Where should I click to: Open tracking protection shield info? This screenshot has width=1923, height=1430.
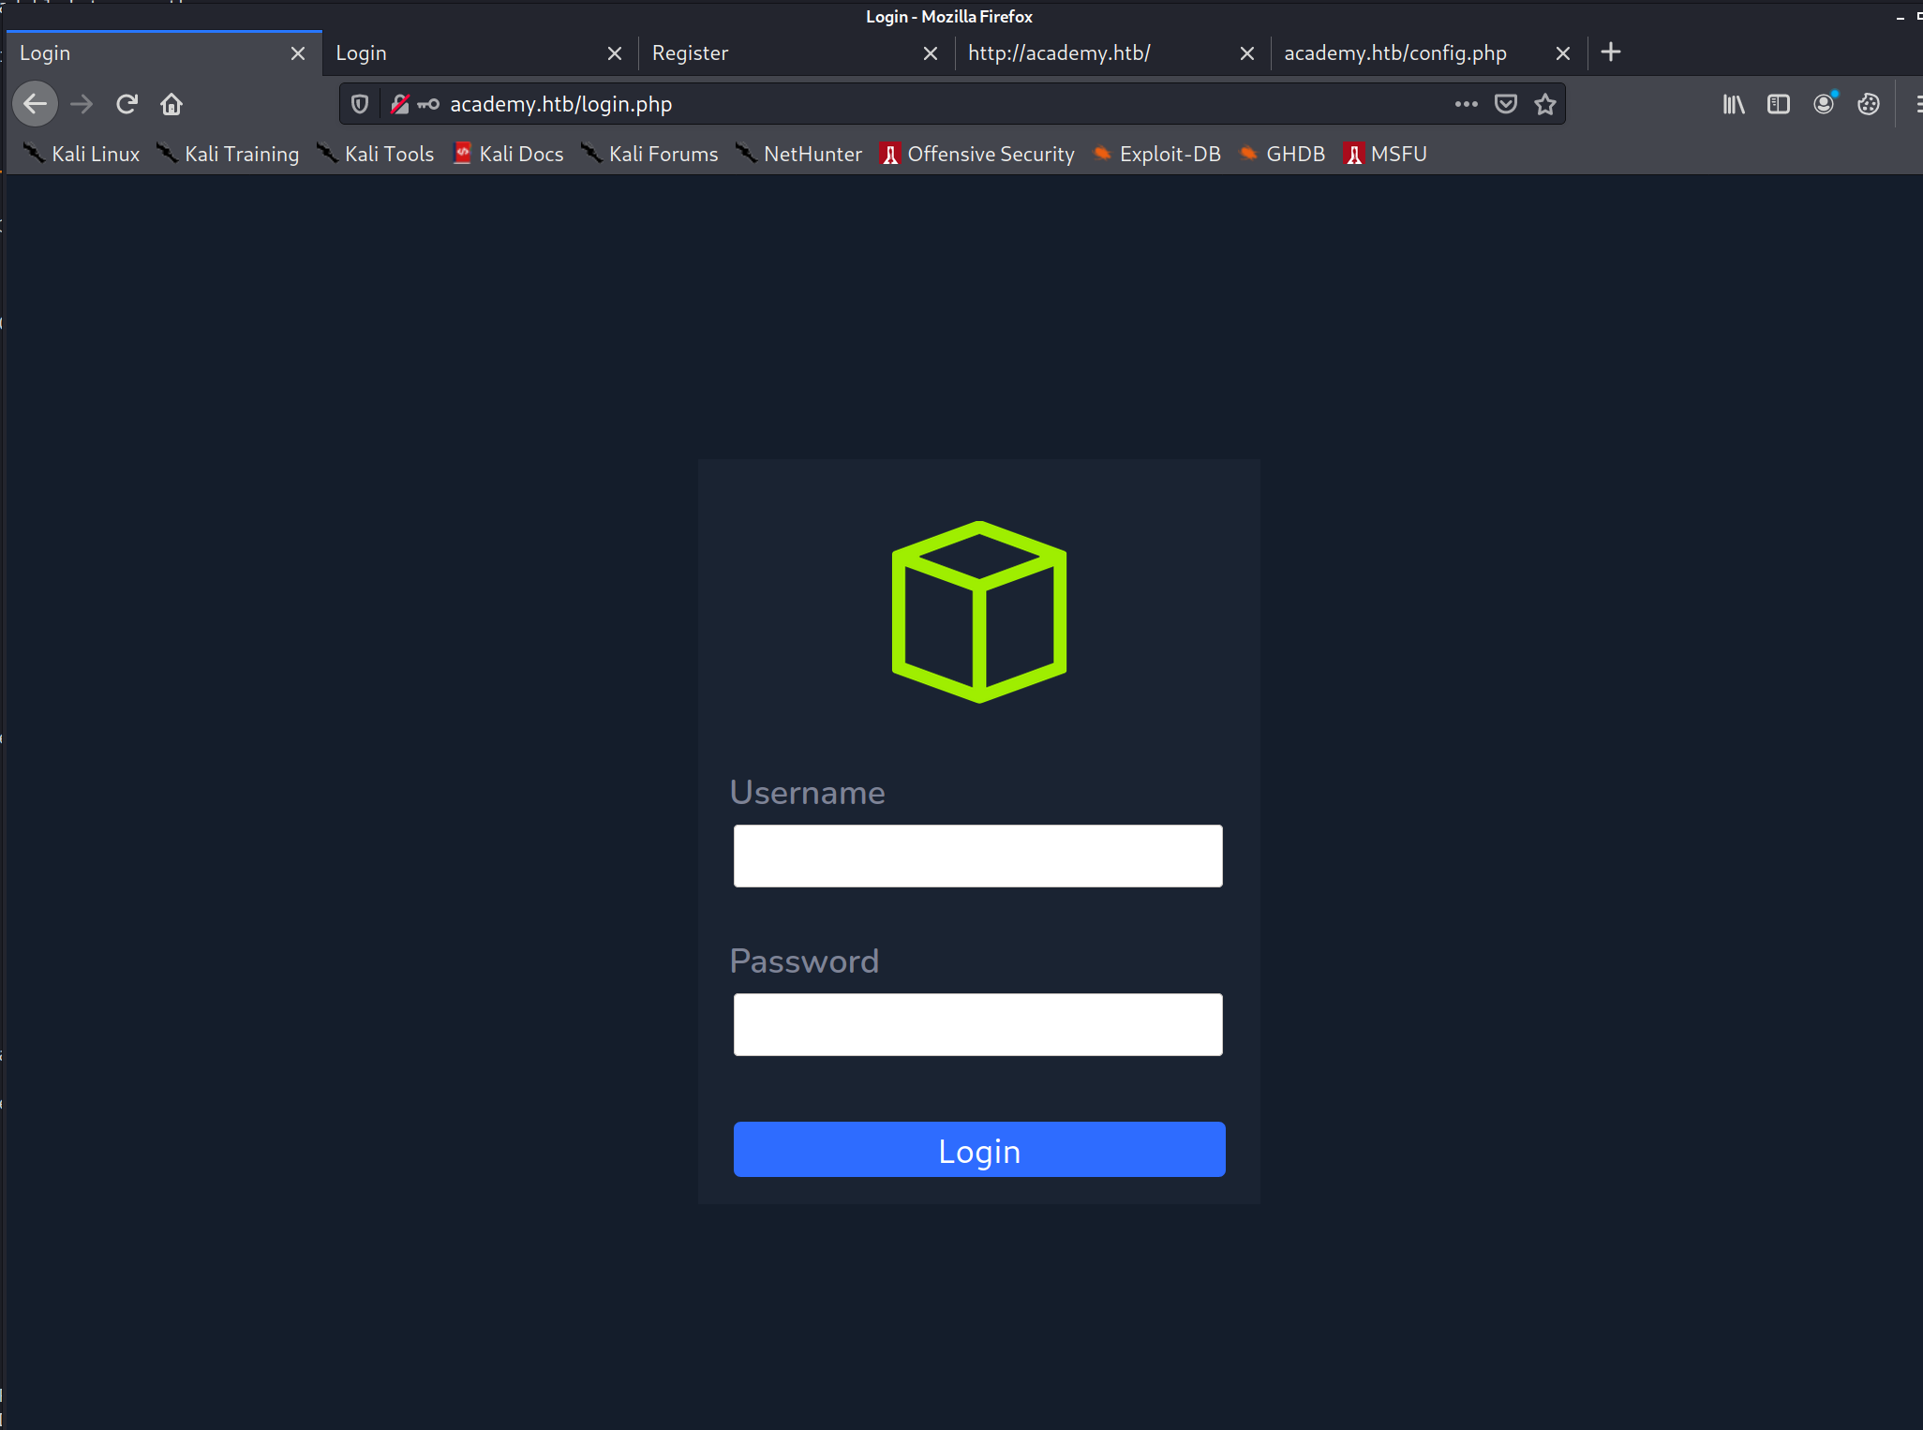[360, 104]
